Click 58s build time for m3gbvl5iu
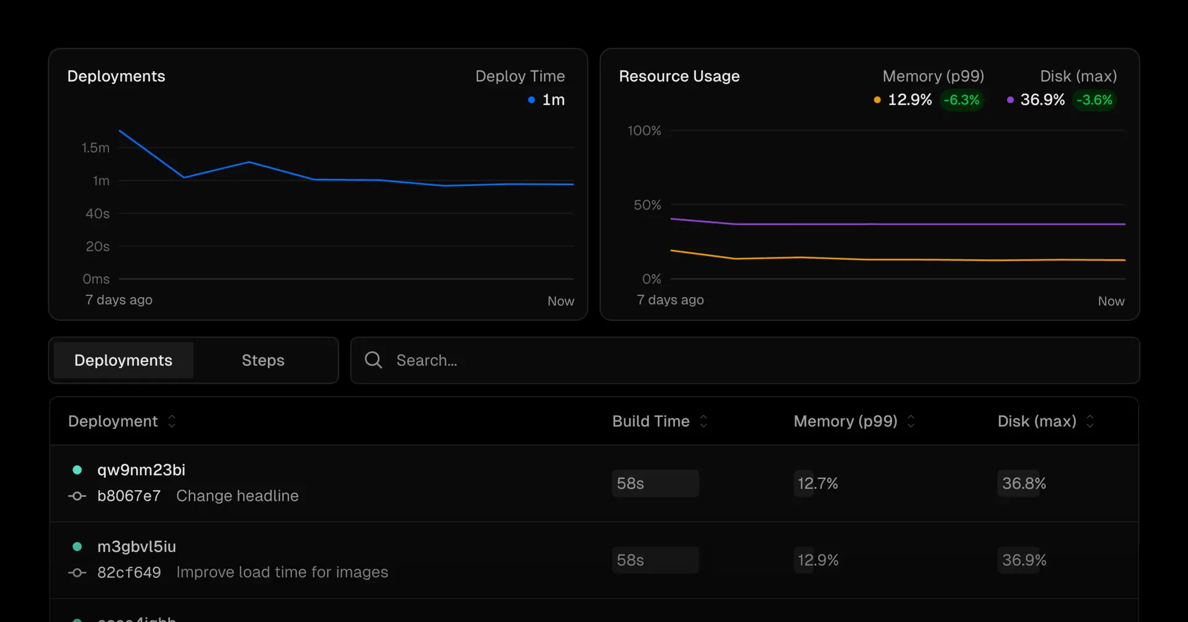This screenshot has width=1188, height=622. tap(655, 560)
